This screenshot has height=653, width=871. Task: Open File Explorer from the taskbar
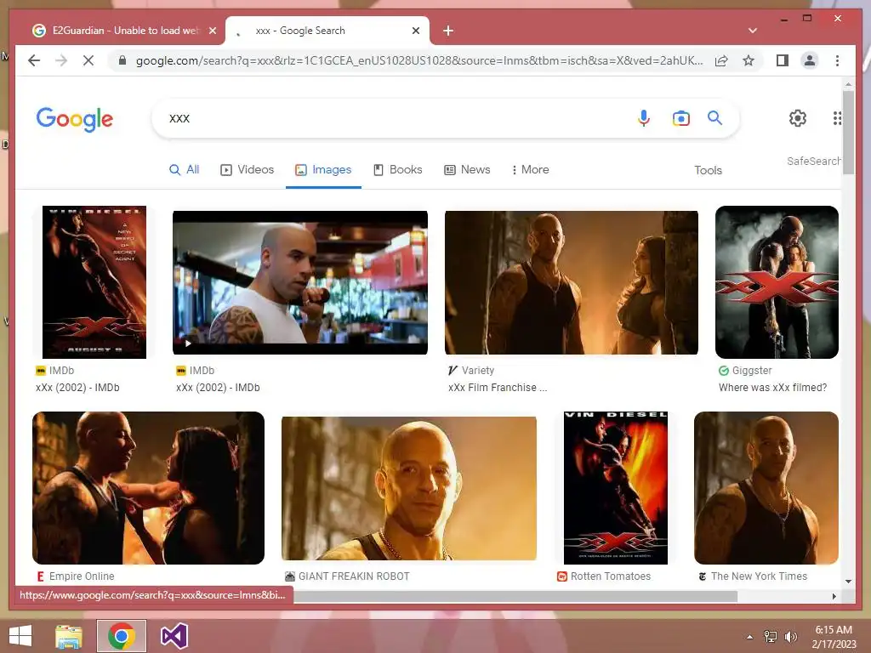(69, 636)
